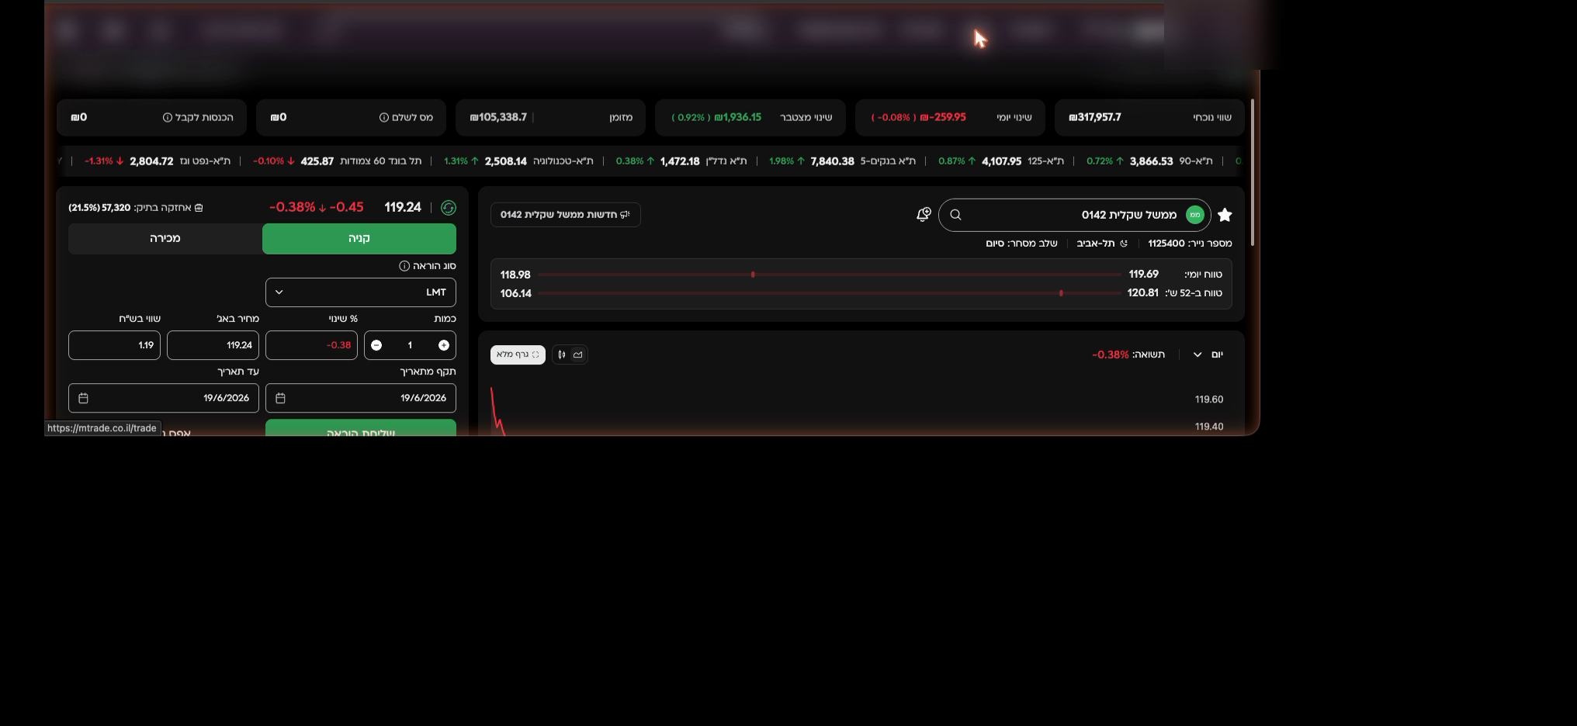
Task: Click the שווי נוכחי 317,957.7 card
Action: coord(1149,117)
